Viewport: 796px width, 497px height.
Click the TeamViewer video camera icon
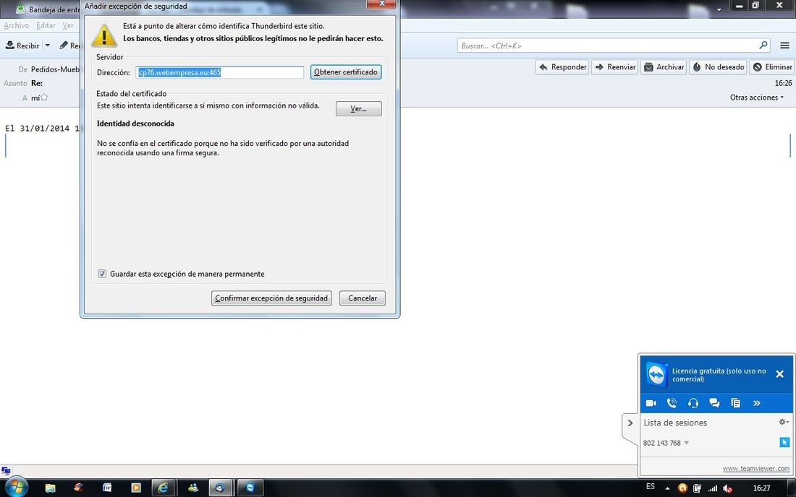(651, 403)
